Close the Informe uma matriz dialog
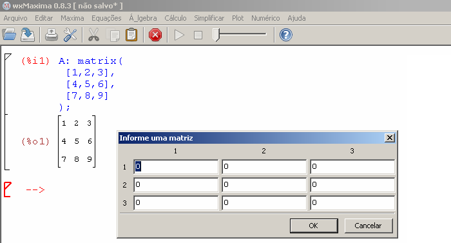 [389, 138]
